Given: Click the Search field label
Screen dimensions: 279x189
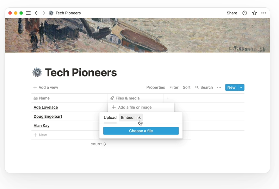Looking at the screenshot, I should point(206,87).
